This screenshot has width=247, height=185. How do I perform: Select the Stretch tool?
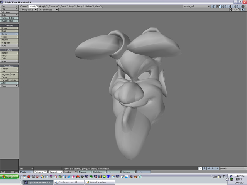pyautogui.click(x=9, y=69)
